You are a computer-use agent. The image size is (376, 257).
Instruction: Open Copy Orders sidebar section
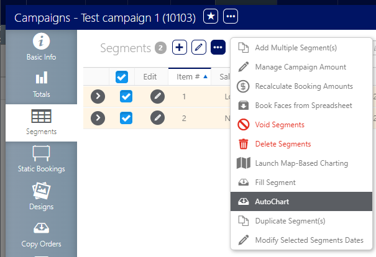click(41, 233)
